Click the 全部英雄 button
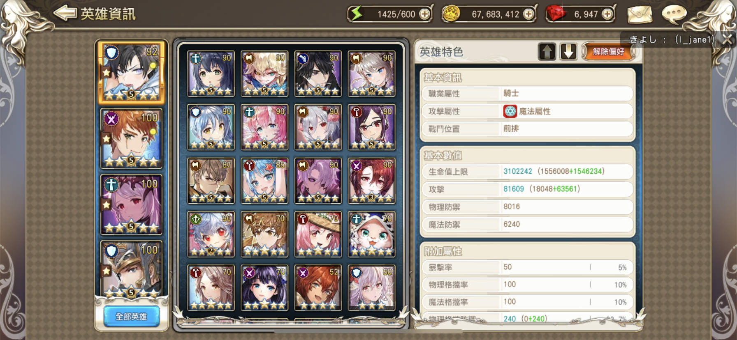Image resolution: width=737 pixels, height=340 pixels. pyautogui.click(x=131, y=317)
